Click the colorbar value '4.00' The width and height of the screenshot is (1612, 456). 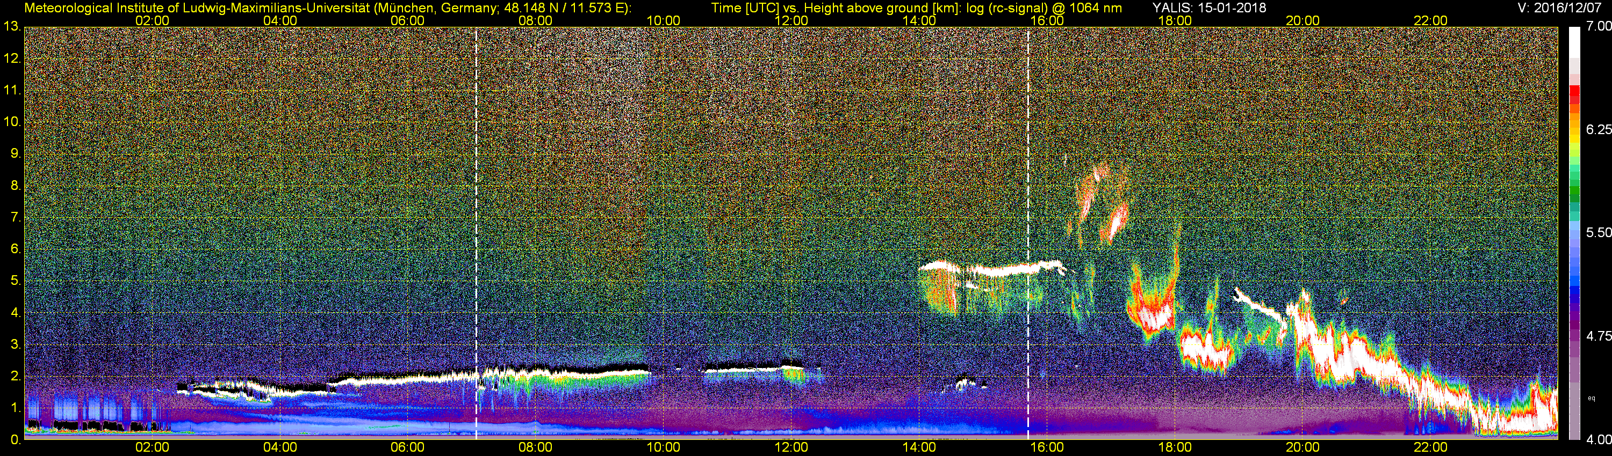pos(1598,440)
